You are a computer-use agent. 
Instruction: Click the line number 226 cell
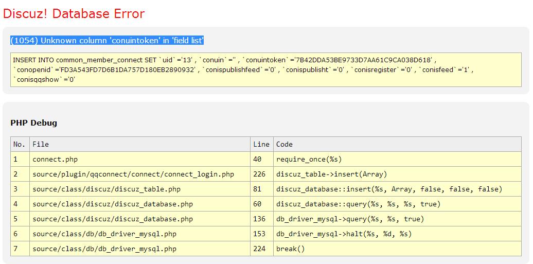click(x=260, y=174)
